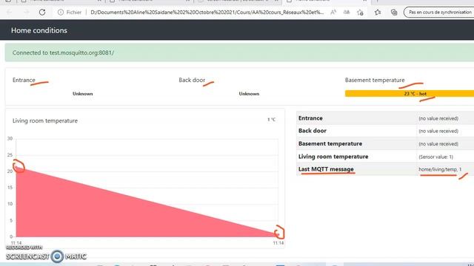Image resolution: width=474 pixels, height=266 pixels.
Task: Click the 'home/living/temp, 1' message value
Action: 440,169
